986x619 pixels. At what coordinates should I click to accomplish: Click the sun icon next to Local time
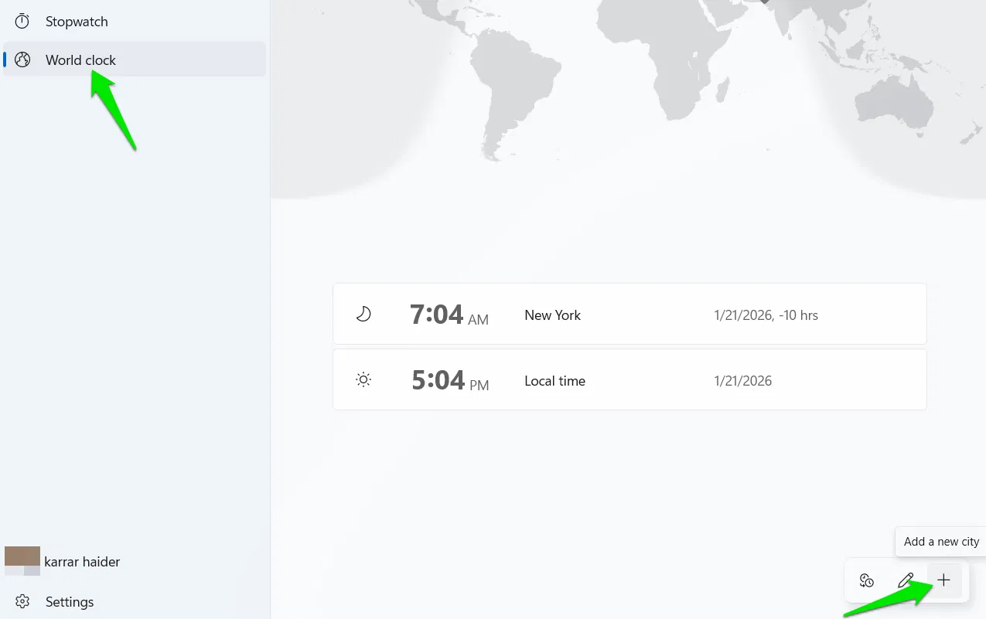(x=363, y=379)
